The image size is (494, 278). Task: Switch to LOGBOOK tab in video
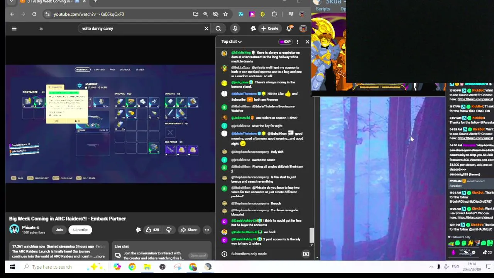tap(125, 69)
